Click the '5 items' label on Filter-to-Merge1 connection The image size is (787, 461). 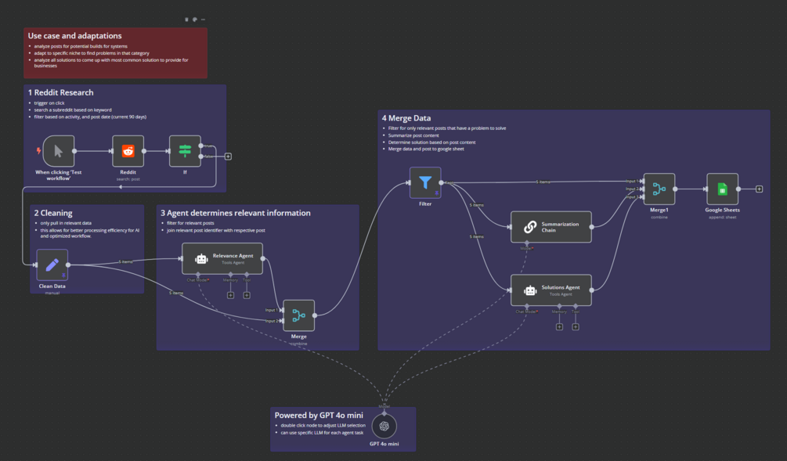click(543, 182)
